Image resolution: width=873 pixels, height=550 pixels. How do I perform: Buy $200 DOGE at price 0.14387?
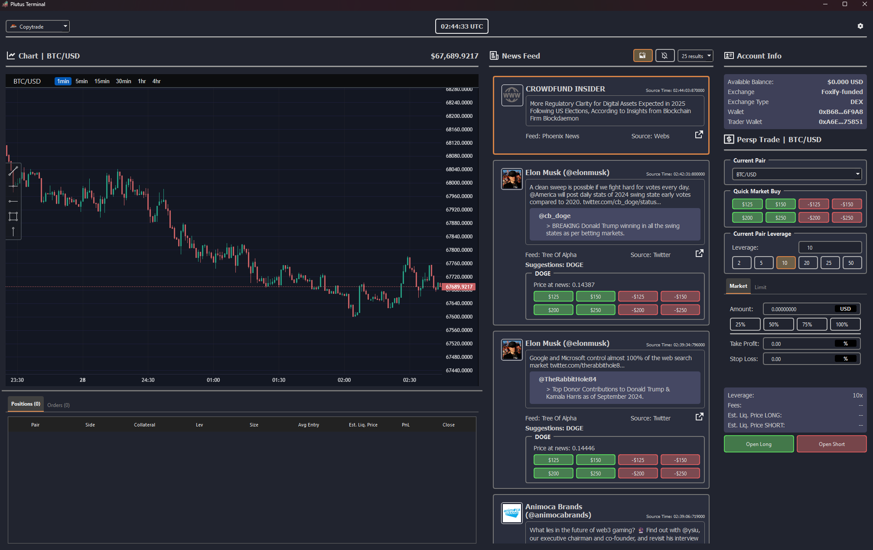[554, 310]
